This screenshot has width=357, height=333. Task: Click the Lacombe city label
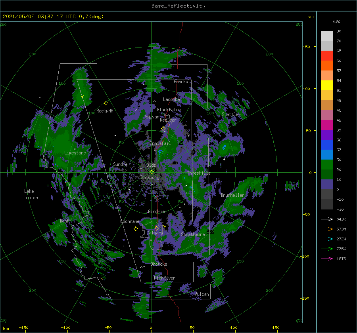171,99
